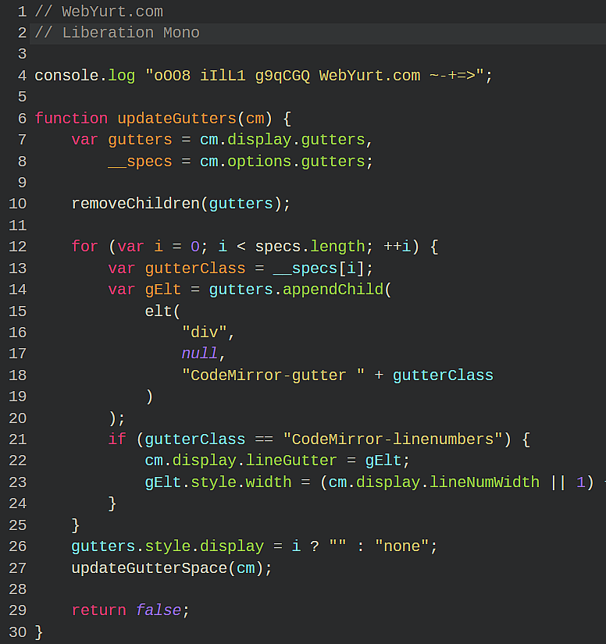Click line number 19 in the gutter
606x644 pixels.
pos(18,397)
